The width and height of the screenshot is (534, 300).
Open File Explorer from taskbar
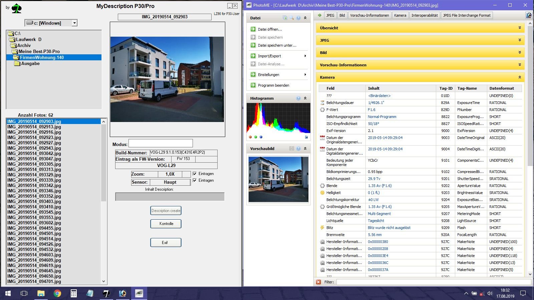pos(41,293)
